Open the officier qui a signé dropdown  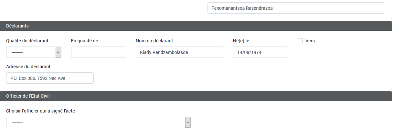tap(99, 122)
